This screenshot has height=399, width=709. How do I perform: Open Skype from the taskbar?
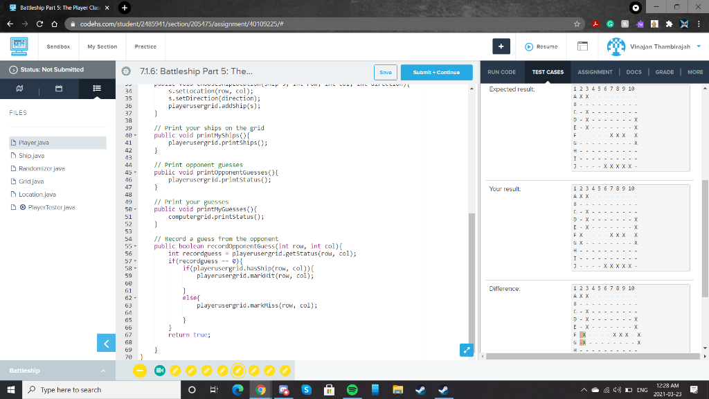point(306,389)
